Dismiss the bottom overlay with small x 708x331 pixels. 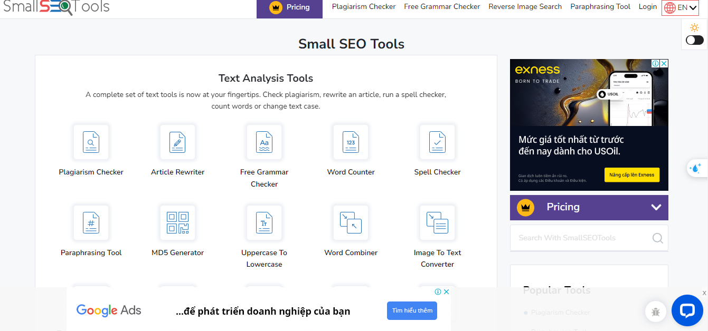coord(704,293)
